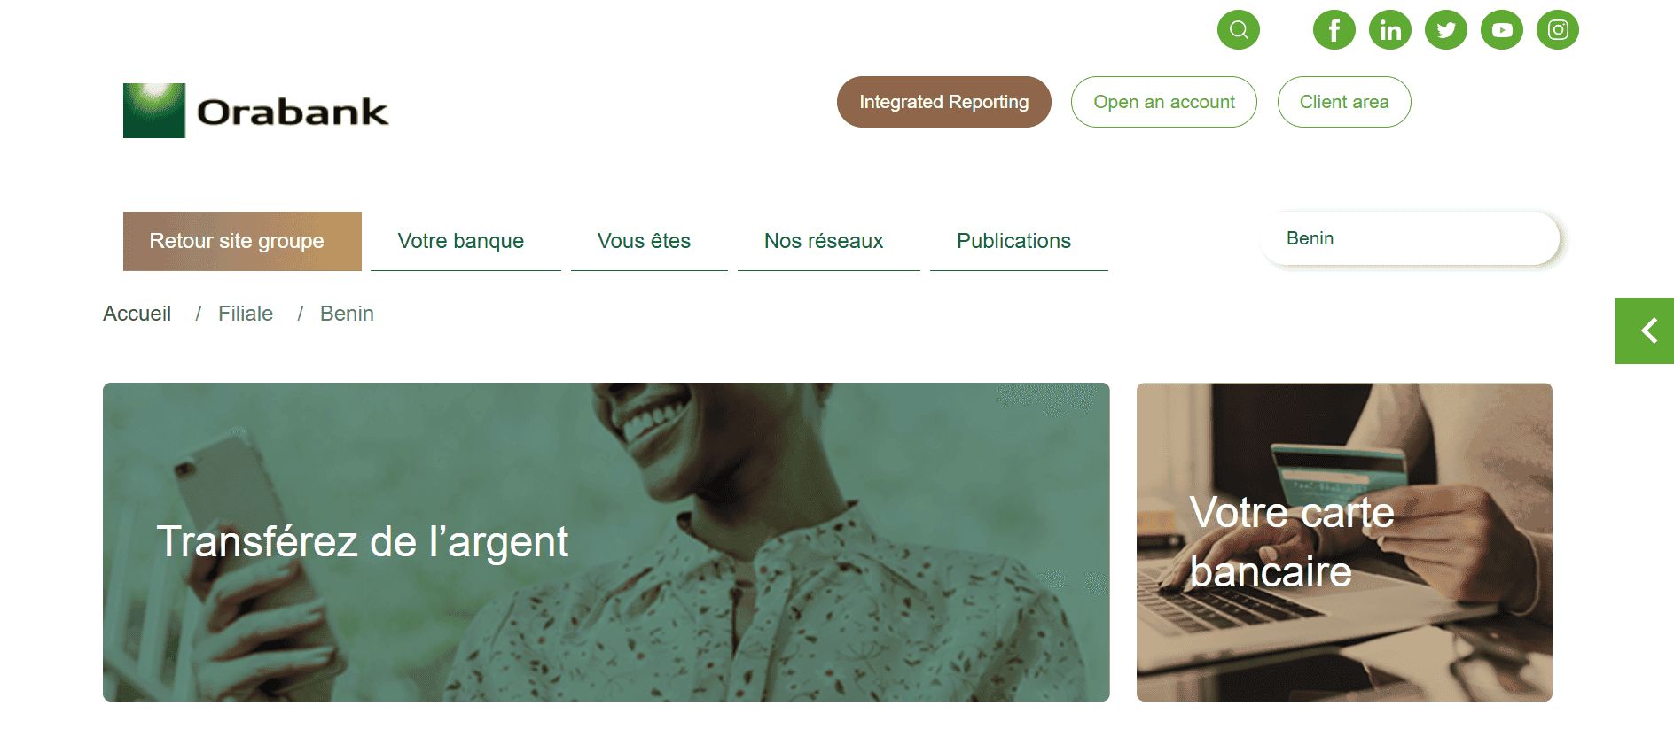Open the Benin country selector
Viewport: 1674px width, 737px height.
click(x=1410, y=238)
